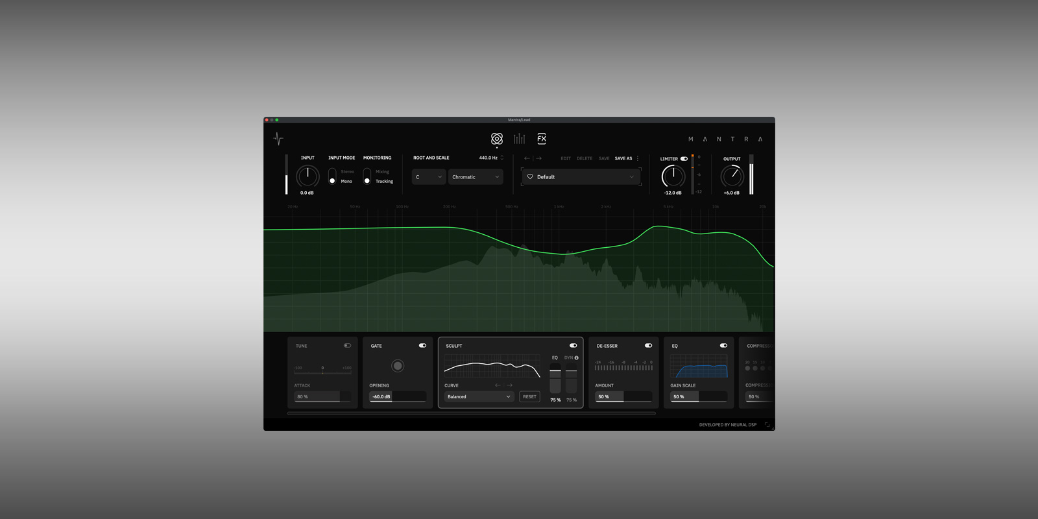The image size is (1038, 519).
Task: Open the FX page icon
Action: [x=542, y=138]
